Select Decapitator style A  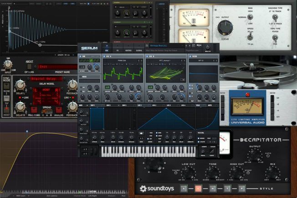coord(184,188)
